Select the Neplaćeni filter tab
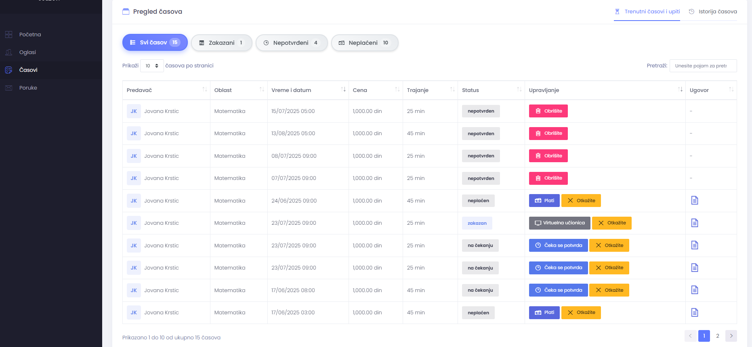Viewport: 752px width, 347px height. coord(365,43)
